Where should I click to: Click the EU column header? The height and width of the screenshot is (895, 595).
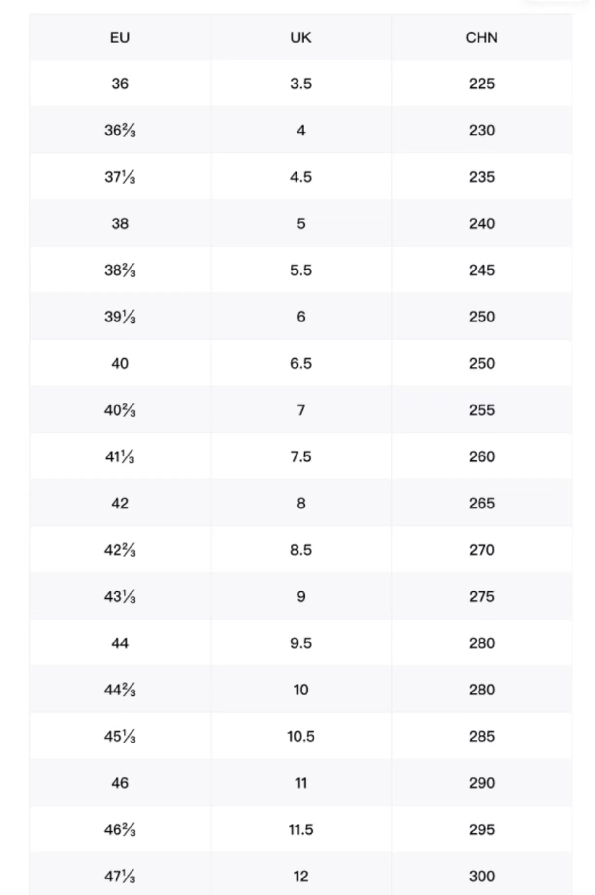point(120,37)
